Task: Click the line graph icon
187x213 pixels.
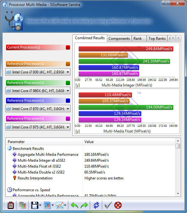Action: pos(60,205)
